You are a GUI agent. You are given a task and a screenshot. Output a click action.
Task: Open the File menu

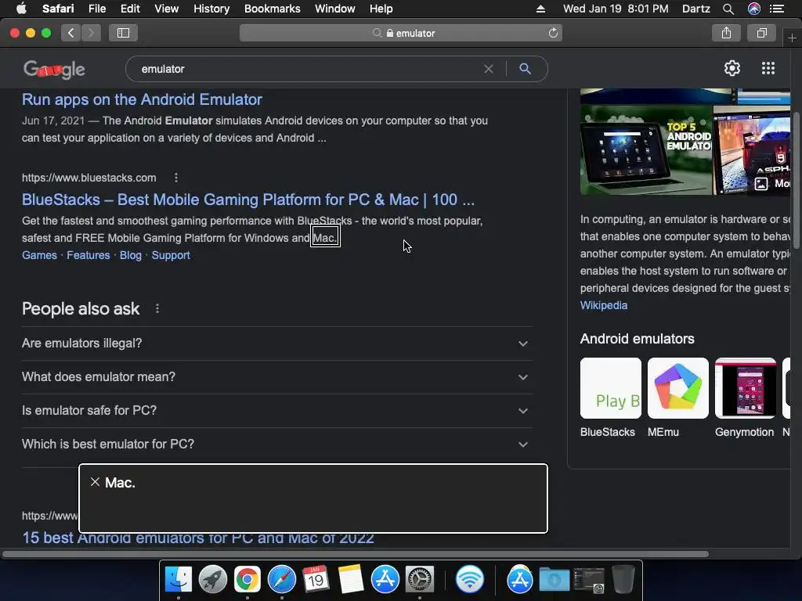click(96, 9)
